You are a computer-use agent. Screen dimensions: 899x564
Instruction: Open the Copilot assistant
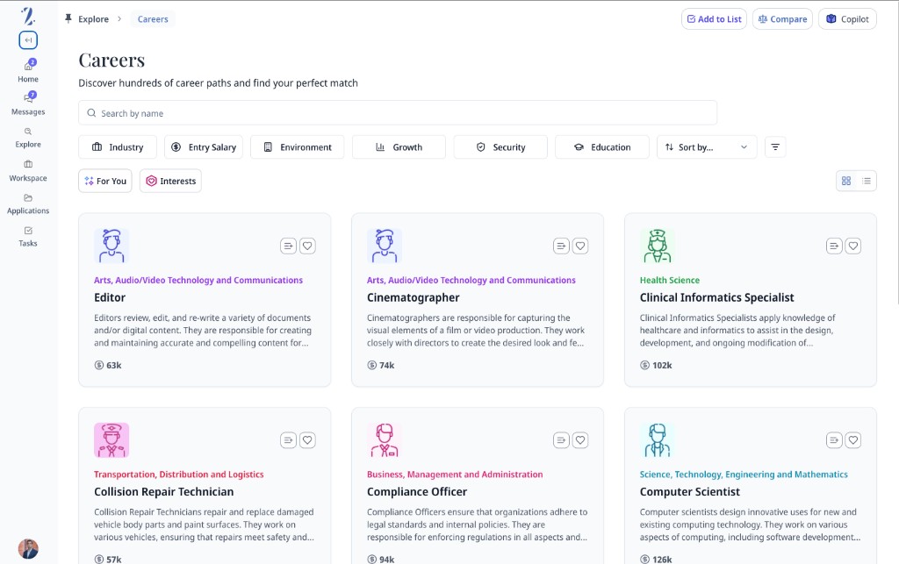coord(847,19)
